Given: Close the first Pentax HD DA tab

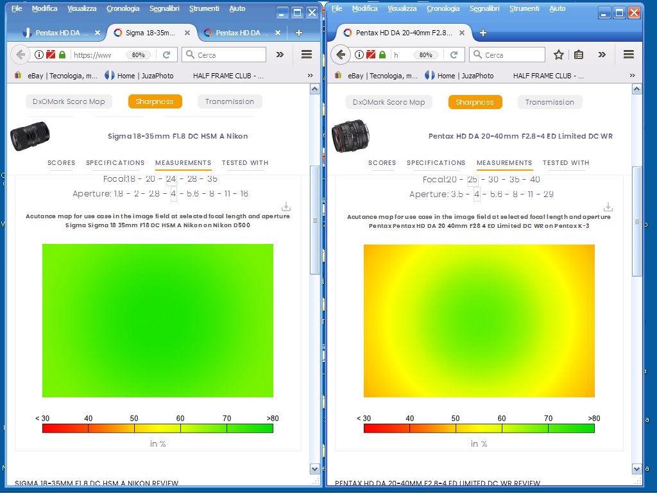Looking at the screenshot, I should [x=98, y=33].
